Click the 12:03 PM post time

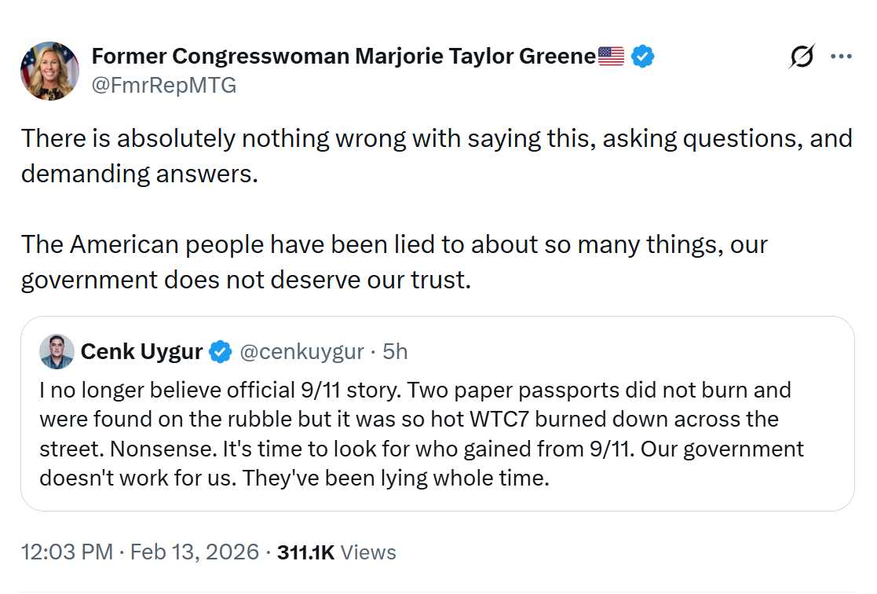pyautogui.click(x=67, y=552)
